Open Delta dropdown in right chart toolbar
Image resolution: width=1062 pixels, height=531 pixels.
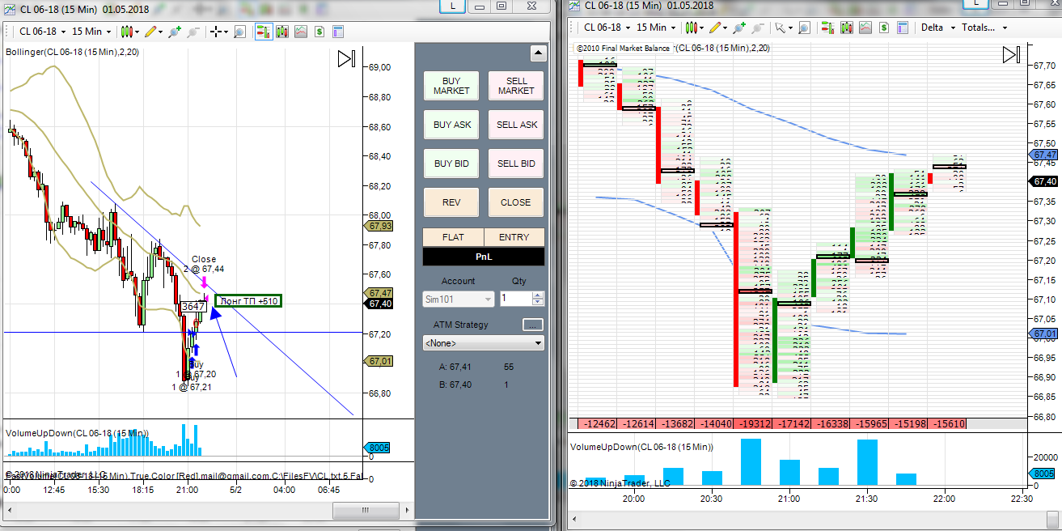point(937,27)
